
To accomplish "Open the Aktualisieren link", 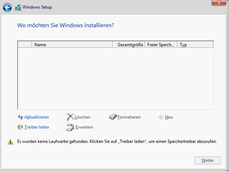I will pos(37,117).
